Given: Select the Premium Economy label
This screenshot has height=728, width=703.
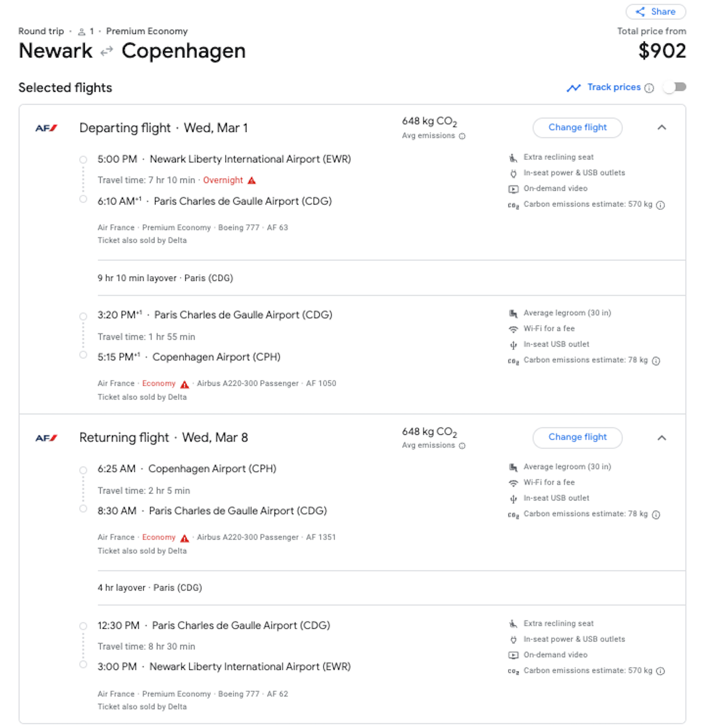Looking at the screenshot, I should coord(147,31).
